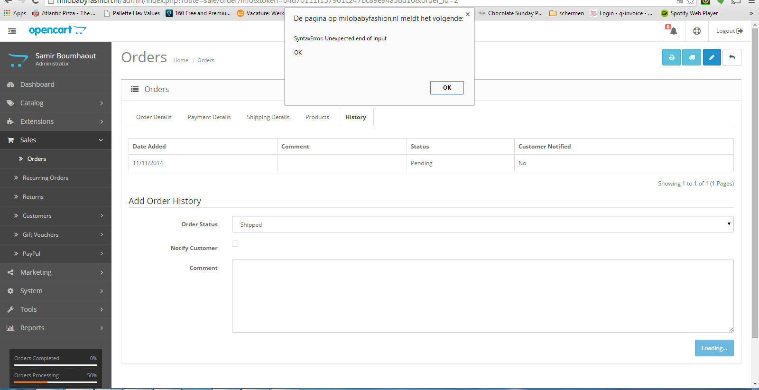The image size is (759, 390).
Task: Expand the Reports menu chevron
Action: (102, 328)
